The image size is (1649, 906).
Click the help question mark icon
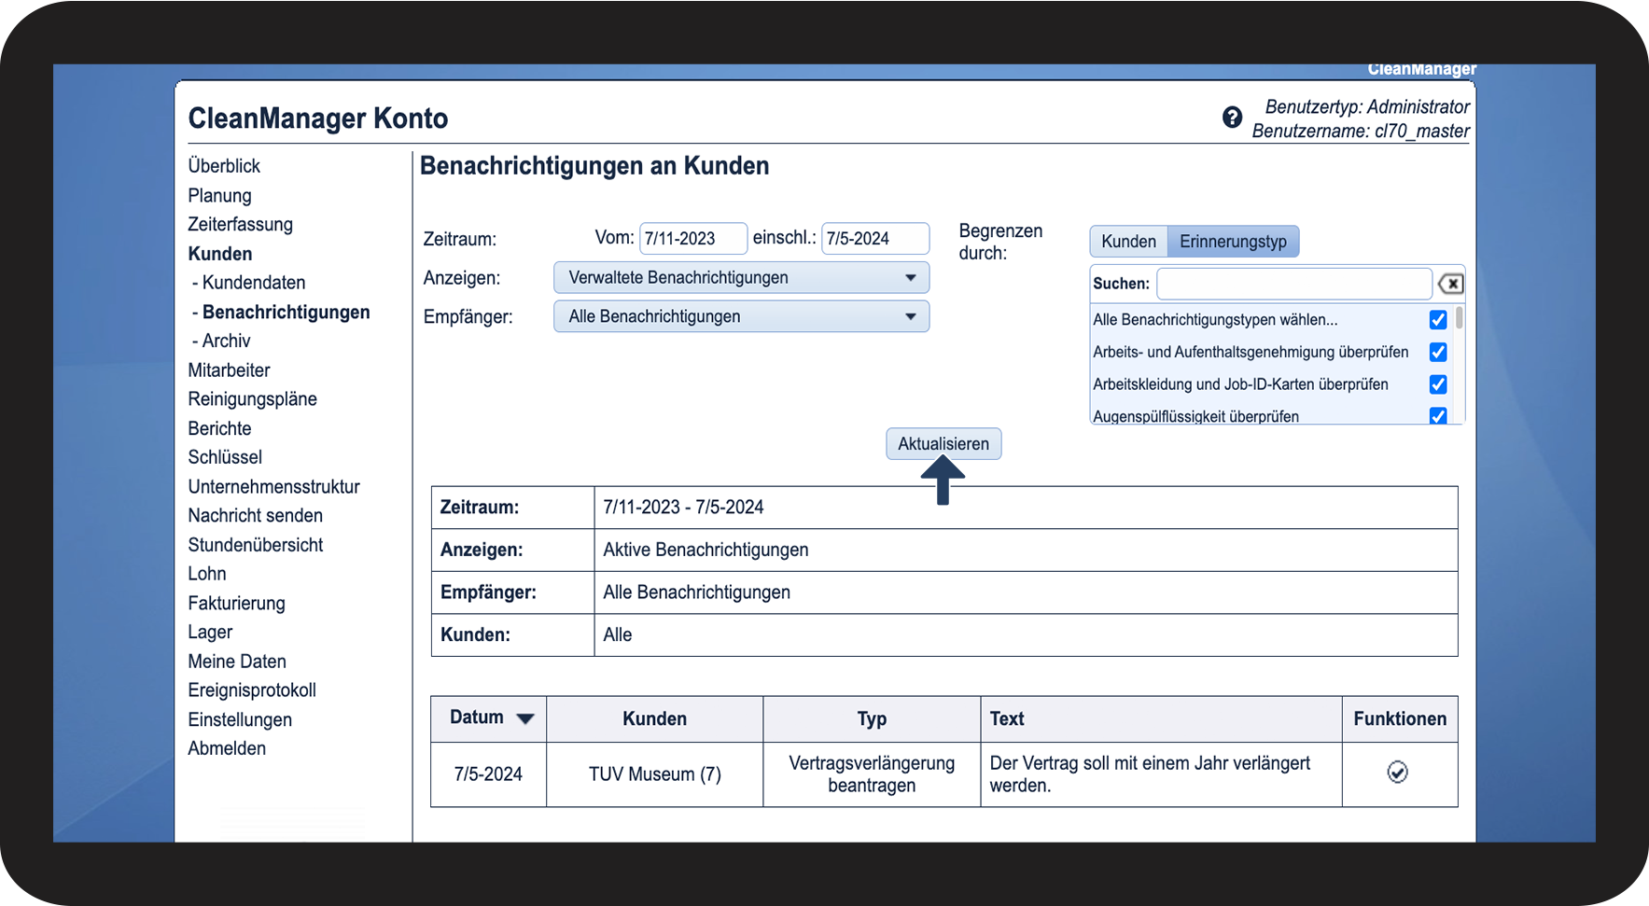tap(1232, 118)
